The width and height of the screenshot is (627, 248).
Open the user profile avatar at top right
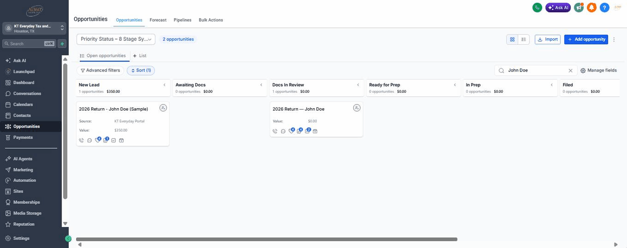618,7
